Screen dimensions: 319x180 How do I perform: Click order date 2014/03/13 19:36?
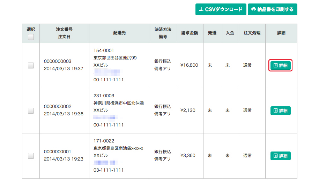pyautogui.click(x=64, y=114)
